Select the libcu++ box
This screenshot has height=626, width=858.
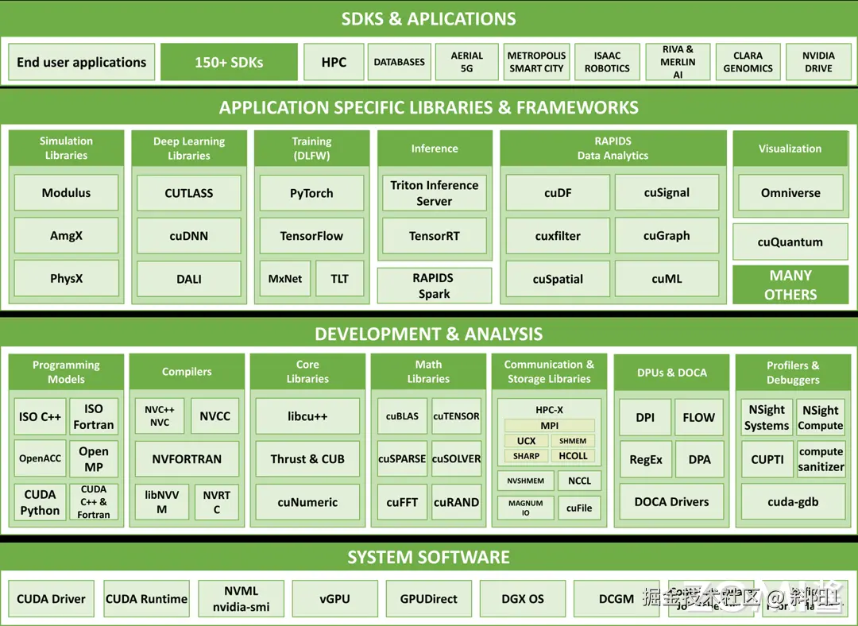[307, 415]
